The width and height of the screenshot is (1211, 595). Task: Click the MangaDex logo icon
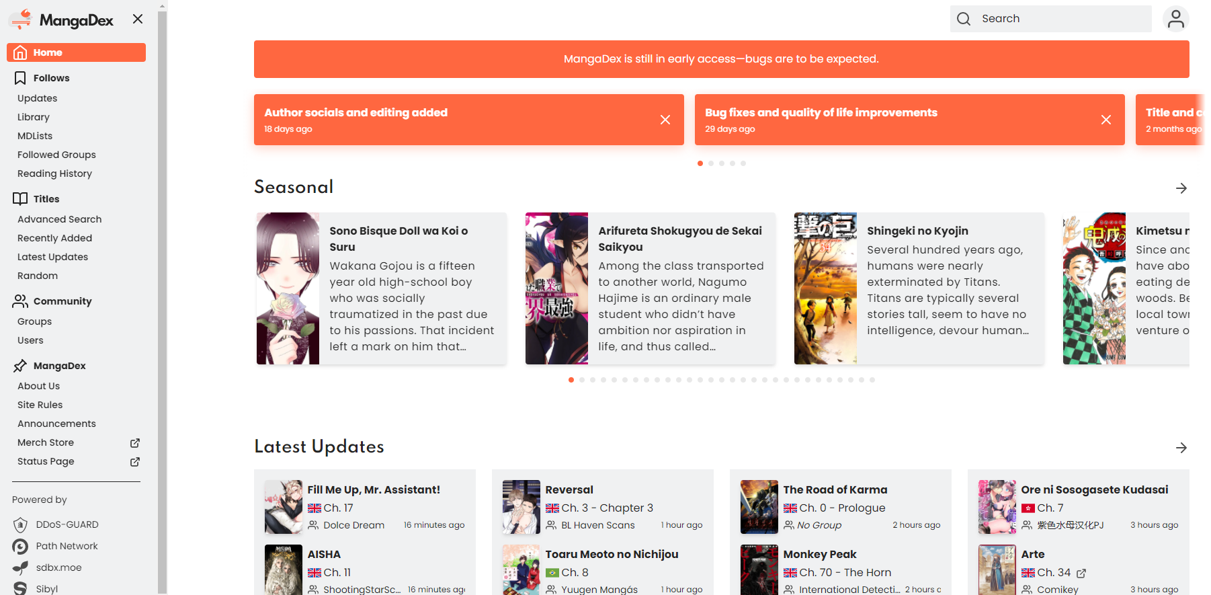tap(22, 19)
